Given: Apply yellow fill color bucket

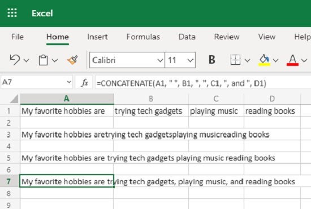Looking at the screenshot, I should tap(264, 60).
